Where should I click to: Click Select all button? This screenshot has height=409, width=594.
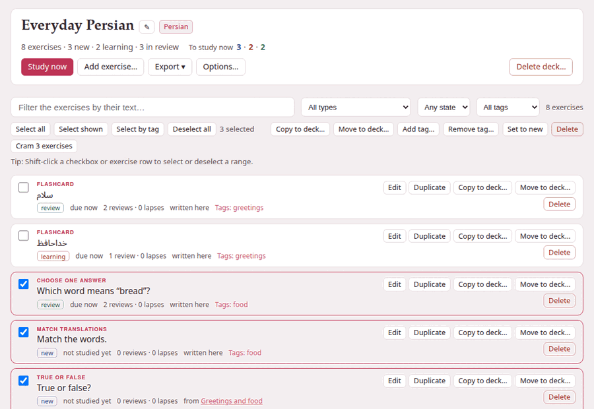point(30,129)
